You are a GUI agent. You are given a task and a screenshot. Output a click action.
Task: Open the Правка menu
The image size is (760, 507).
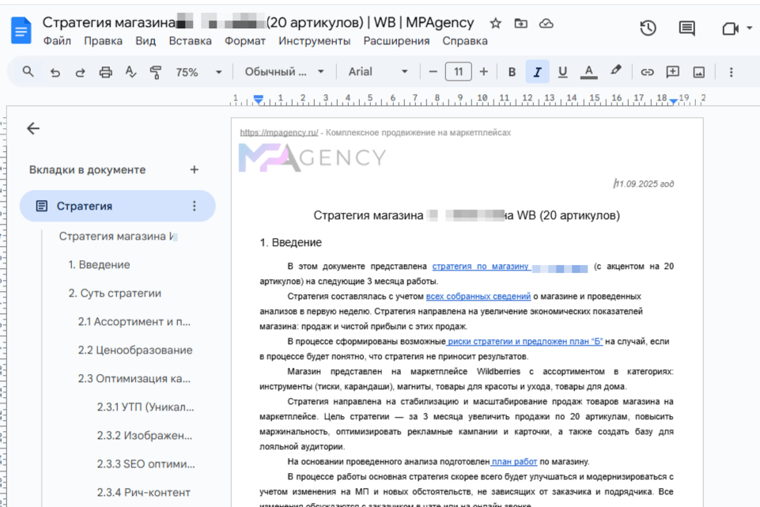(x=104, y=41)
